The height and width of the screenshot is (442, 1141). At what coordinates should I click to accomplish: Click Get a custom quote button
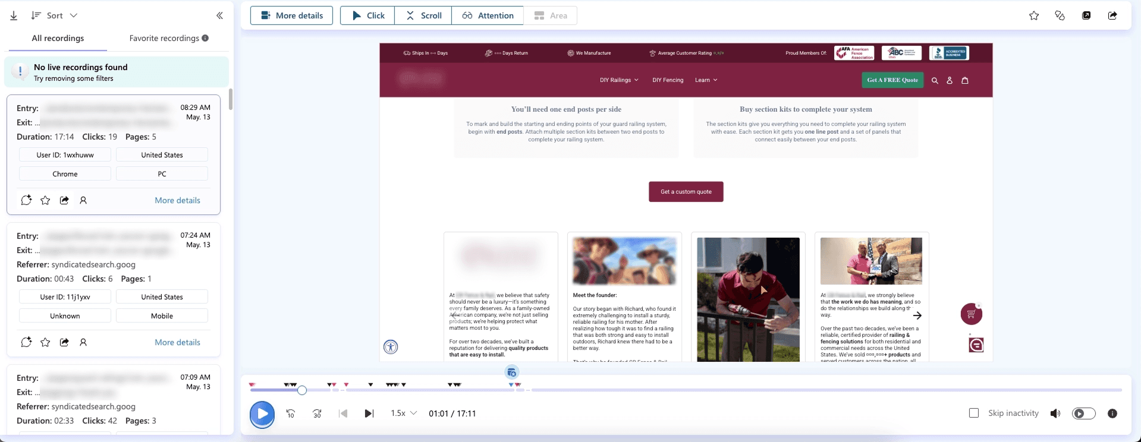[686, 192]
